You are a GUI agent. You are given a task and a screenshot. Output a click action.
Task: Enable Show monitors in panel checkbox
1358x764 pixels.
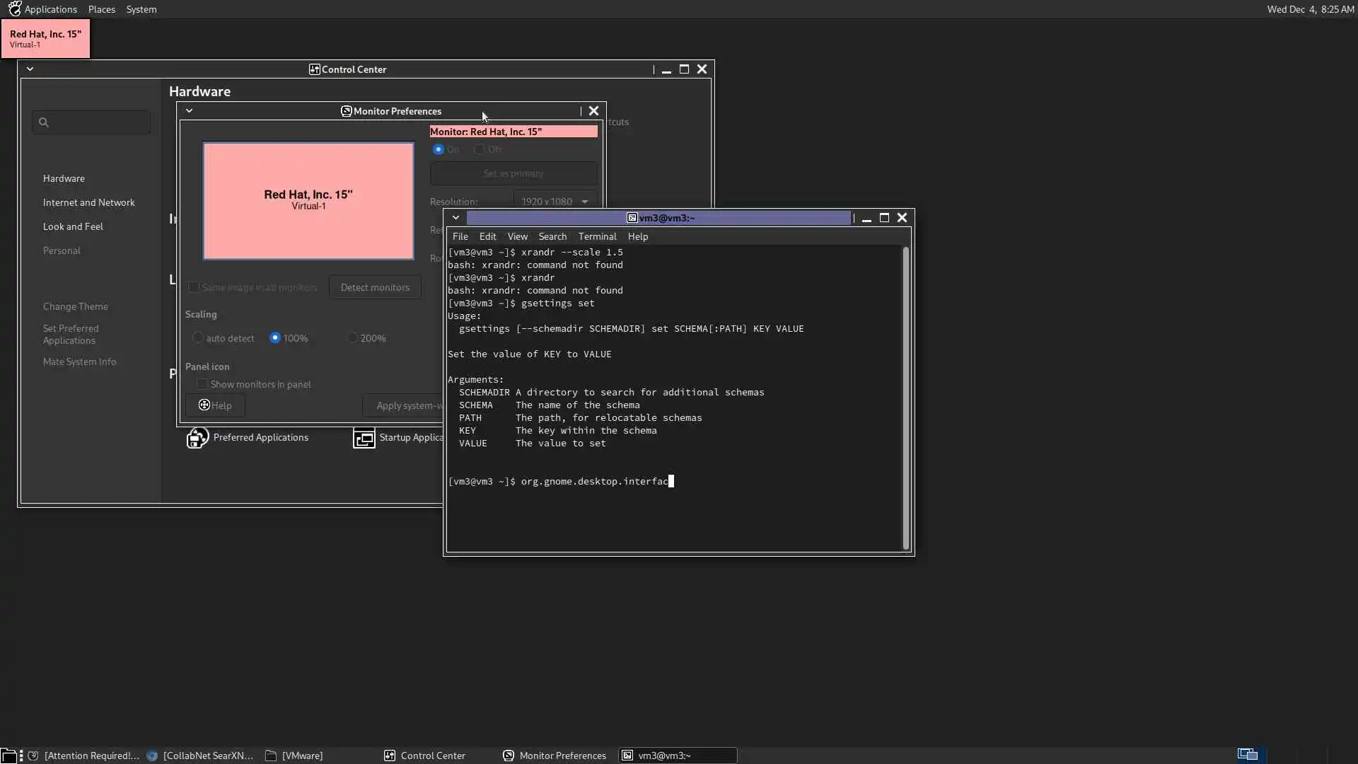point(202,384)
